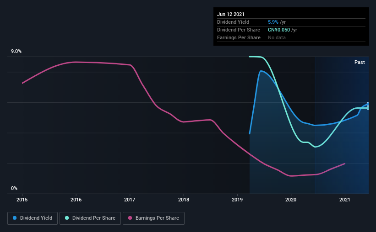The height and width of the screenshot is (232, 376).
Task: Click the Past region label
Action: [x=360, y=62]
